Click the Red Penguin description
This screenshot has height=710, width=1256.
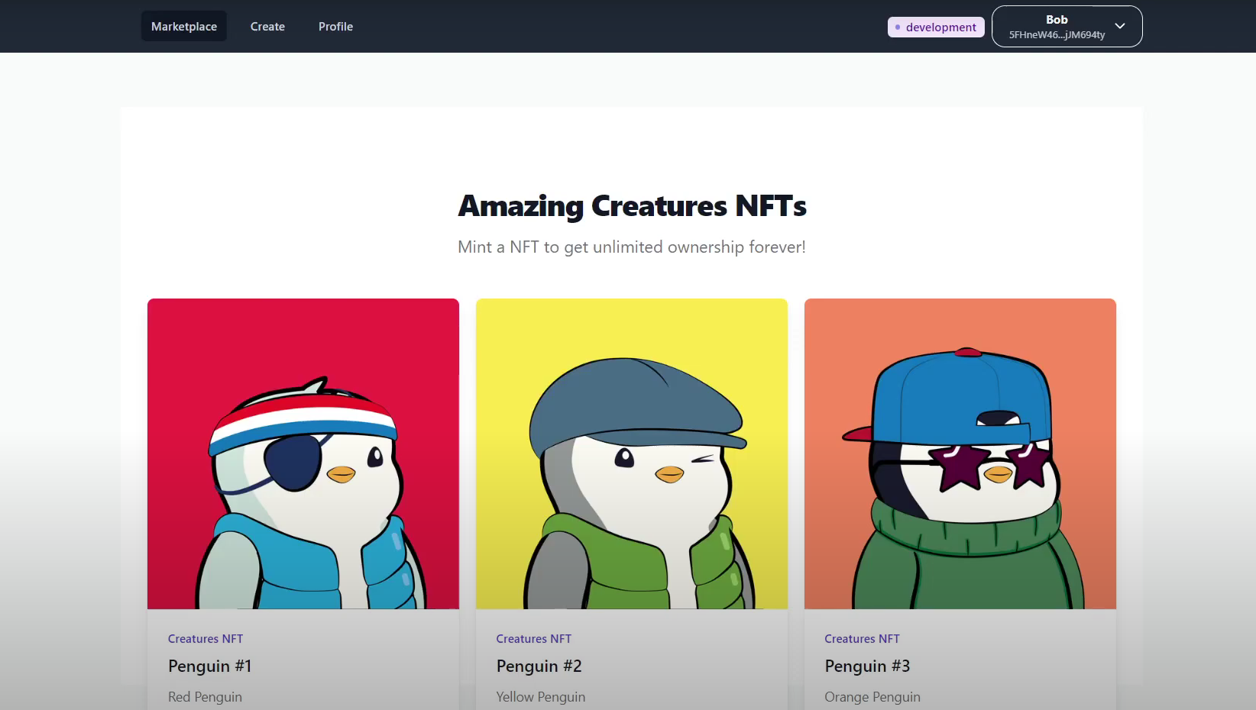[205, 697]
